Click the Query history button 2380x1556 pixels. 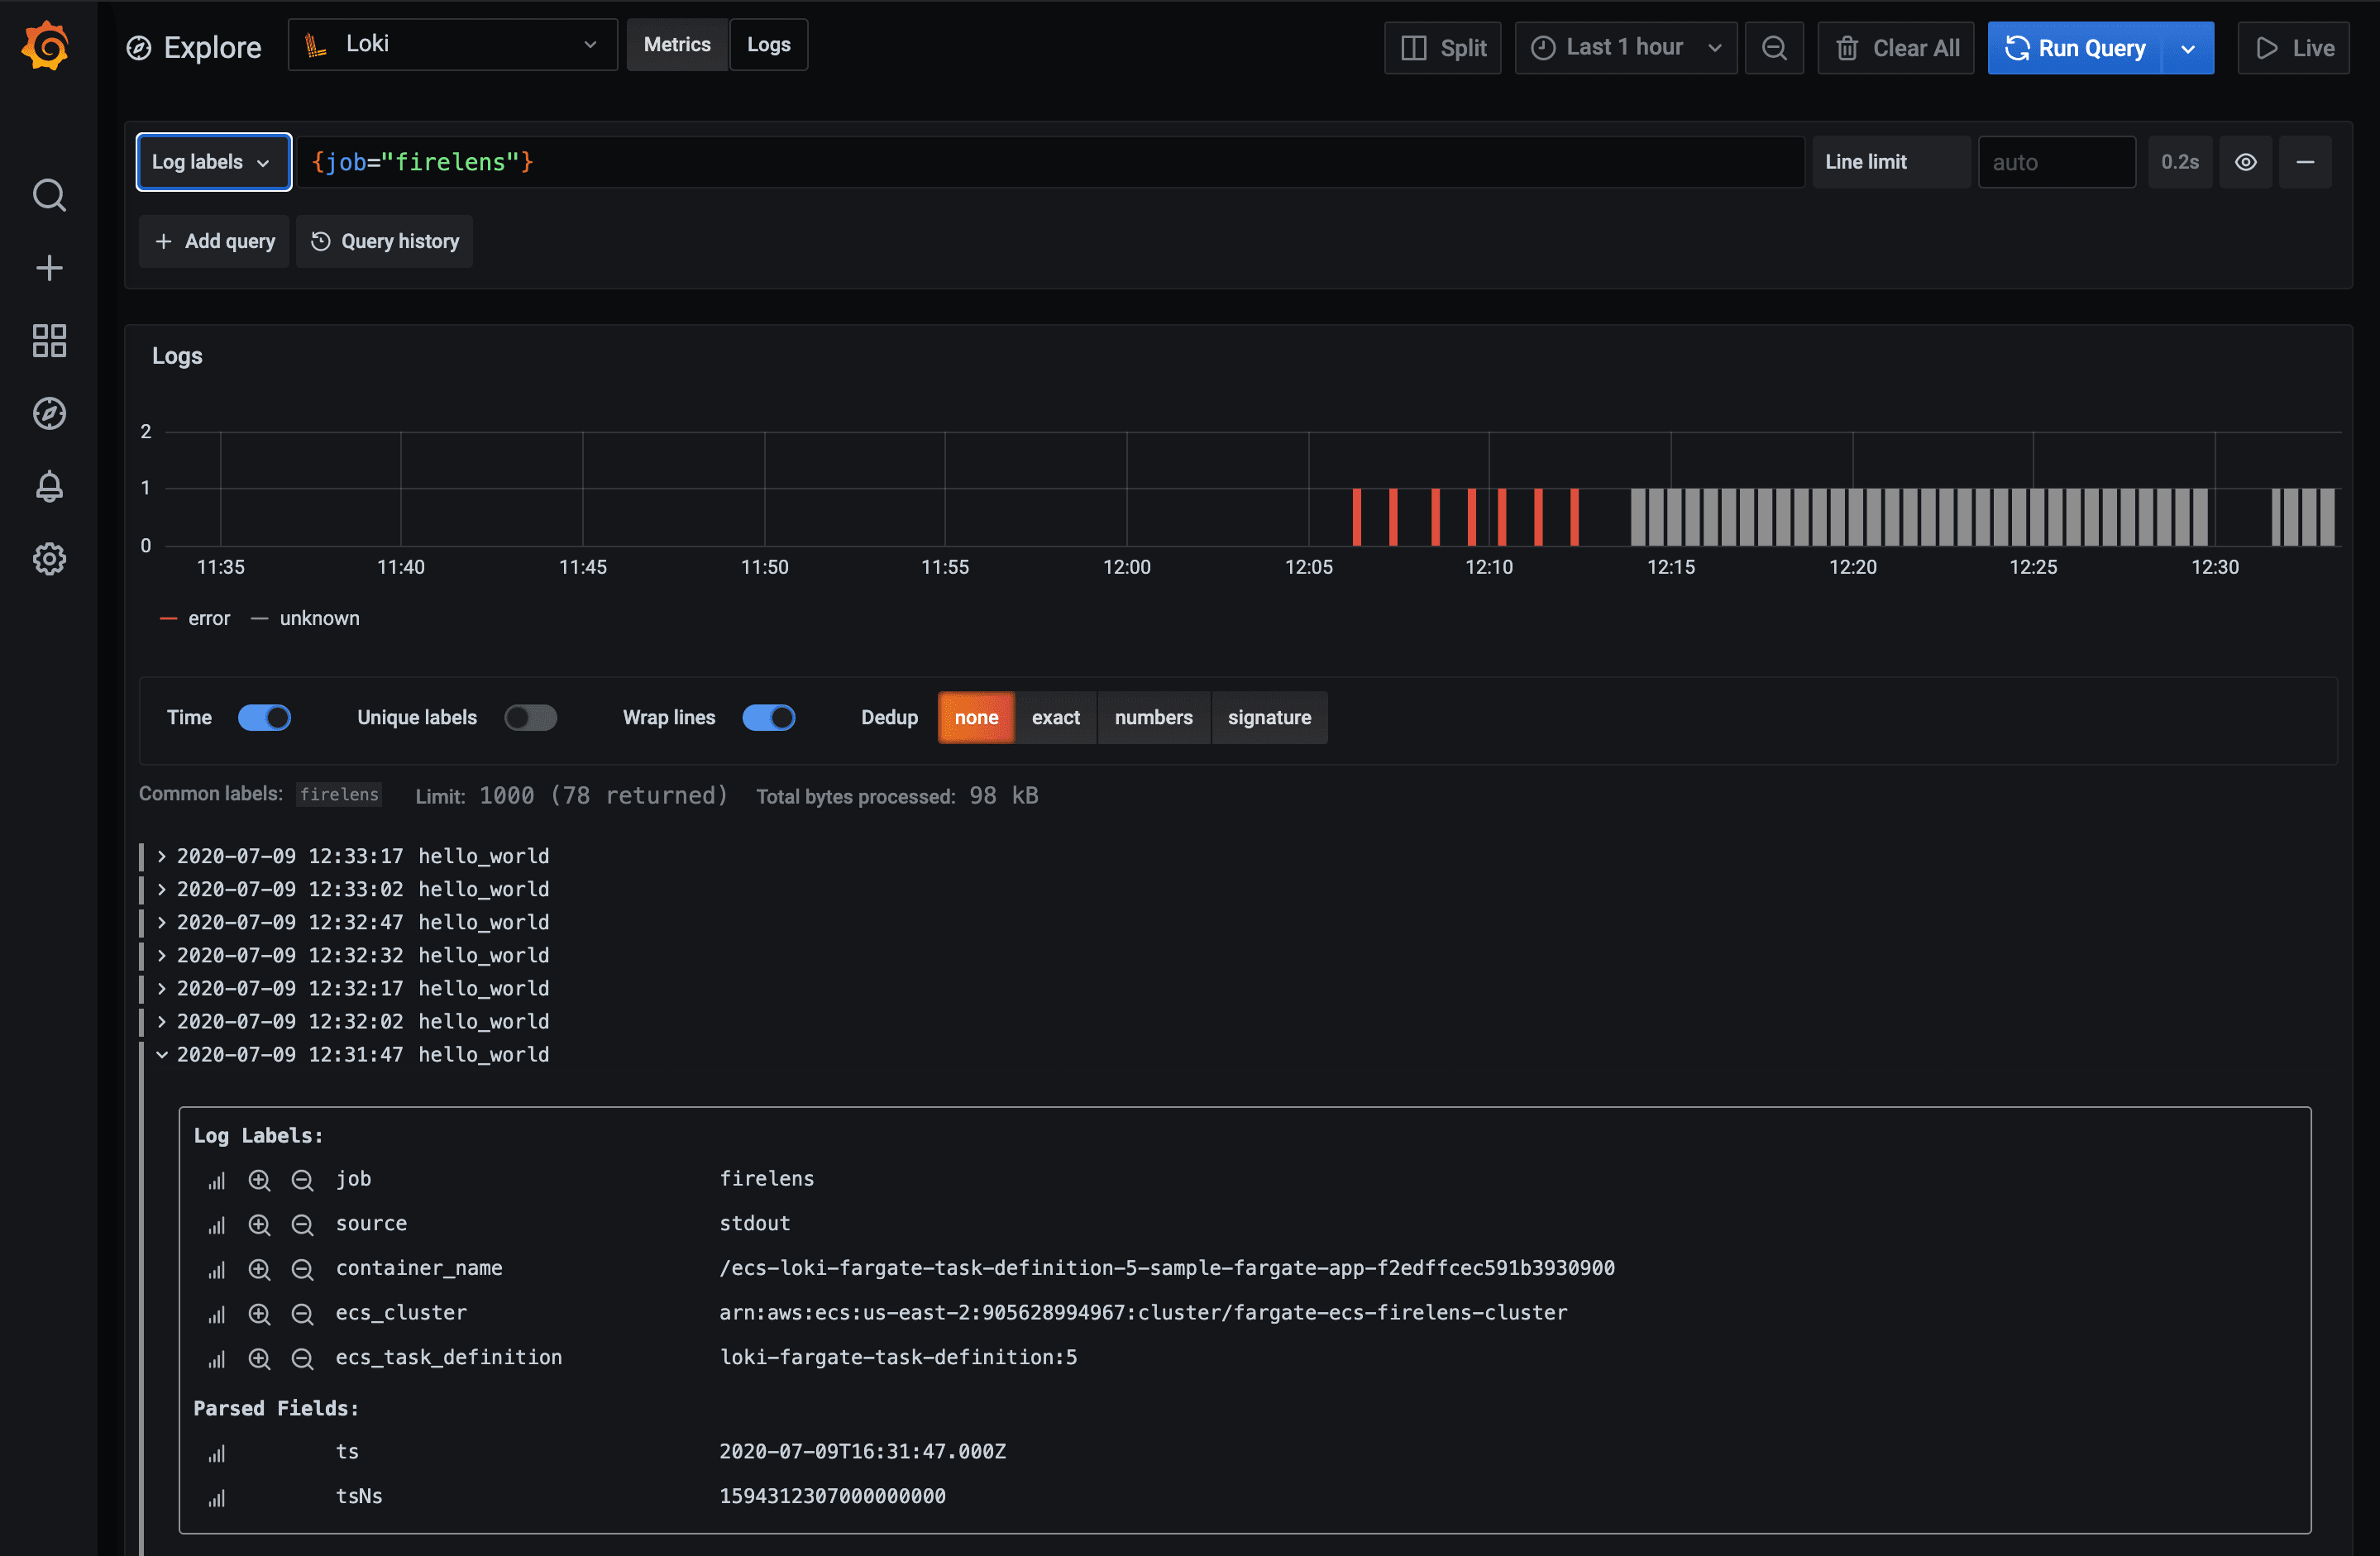385,241
